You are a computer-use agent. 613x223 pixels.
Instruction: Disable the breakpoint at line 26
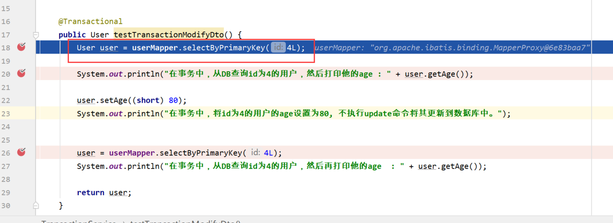(x=21, y=152)
